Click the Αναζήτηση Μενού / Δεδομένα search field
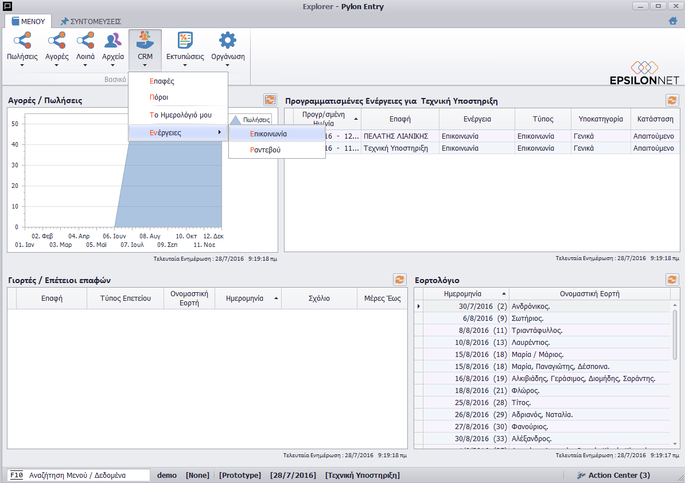Screen dimensions: 685x483 (x=79, y=475)
